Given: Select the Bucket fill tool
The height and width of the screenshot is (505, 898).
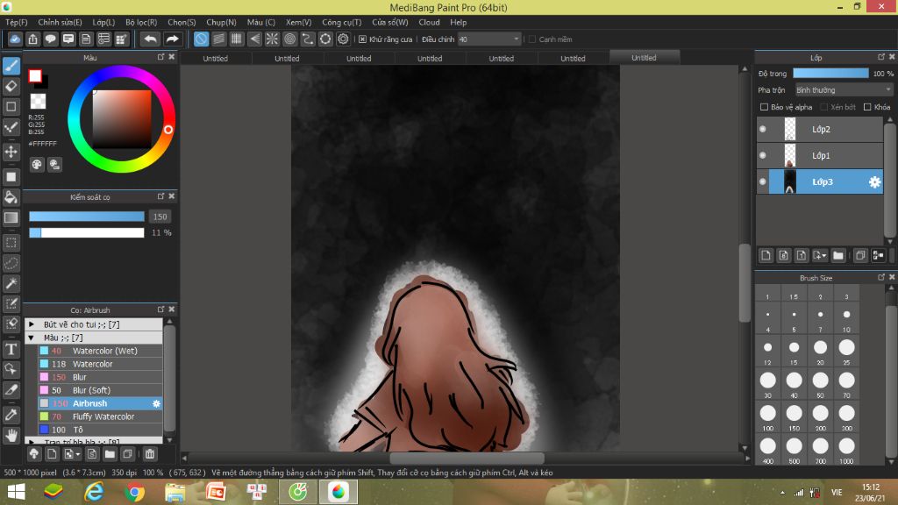Looking at the screenshot, I should [x=11, y=197].
